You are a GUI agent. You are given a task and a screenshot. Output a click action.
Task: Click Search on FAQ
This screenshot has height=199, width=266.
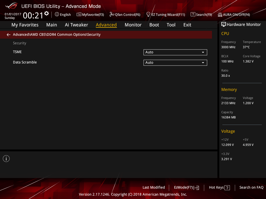[251, 188]
